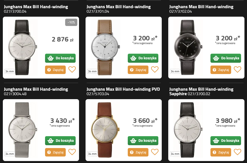Click the black dial watch image 027/3702.04
Image resolution: width=247 pixels, height=163 pixels.
click(188, 47)
